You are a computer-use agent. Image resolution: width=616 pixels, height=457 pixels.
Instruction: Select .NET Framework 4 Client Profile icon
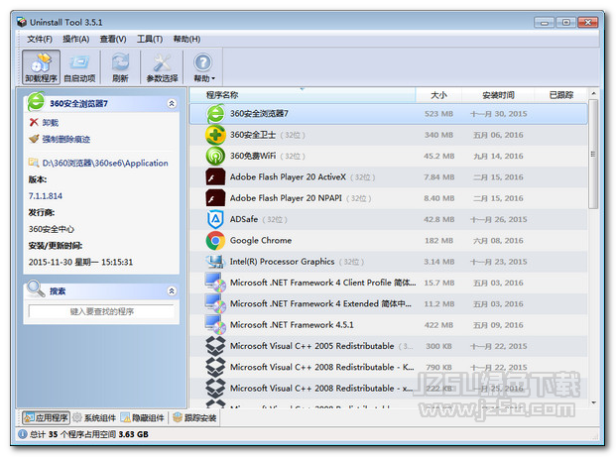tap(215, 283)
